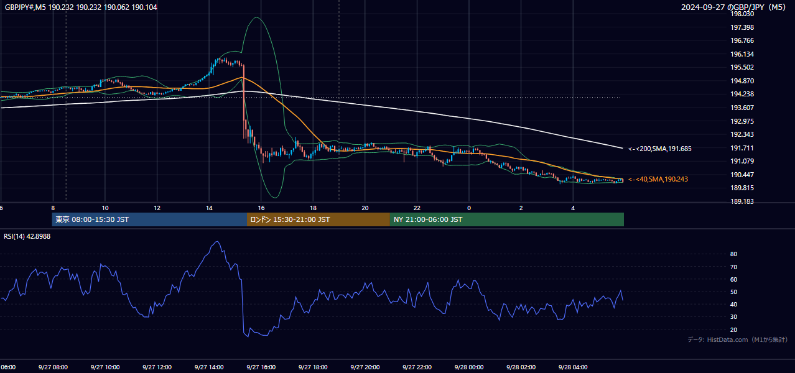Click the hour 2 chart axis label
This screenshot has width=795, height=373.
(x=521, y=208)
